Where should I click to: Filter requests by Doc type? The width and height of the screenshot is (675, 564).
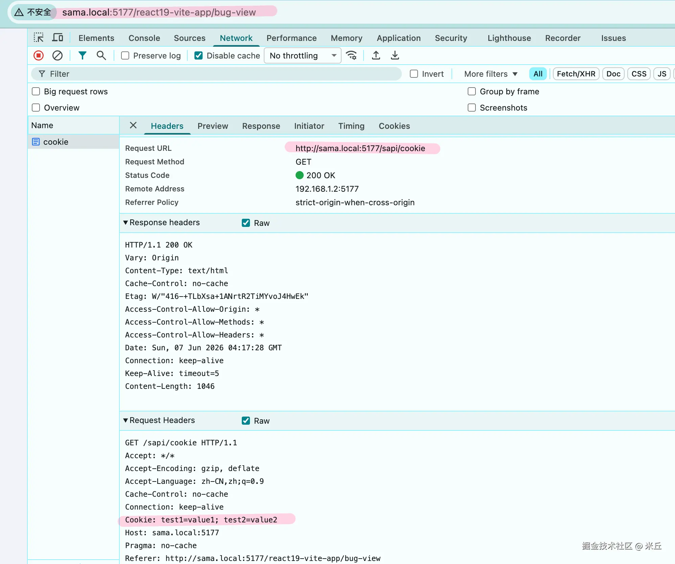(x=613, y=74)
